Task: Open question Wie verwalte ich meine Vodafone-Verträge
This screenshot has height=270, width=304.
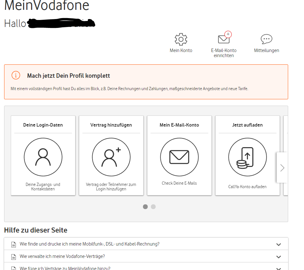Action: coord(62,256)
